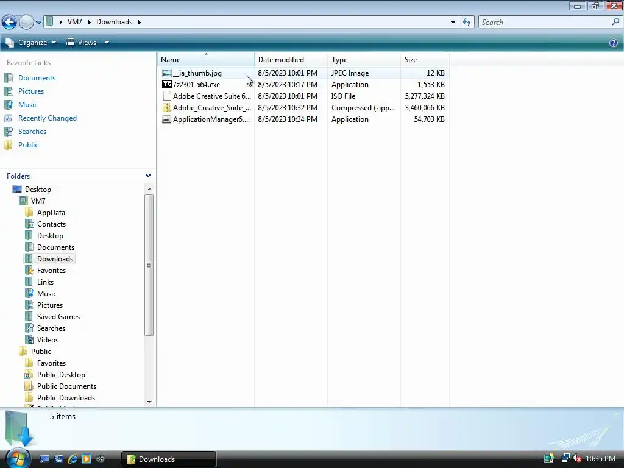Open the recent pages dropdown arrow
Screen dimensions: 624x468
click(x=38, y=23)
